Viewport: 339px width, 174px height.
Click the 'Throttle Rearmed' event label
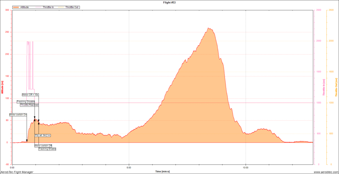29,105
